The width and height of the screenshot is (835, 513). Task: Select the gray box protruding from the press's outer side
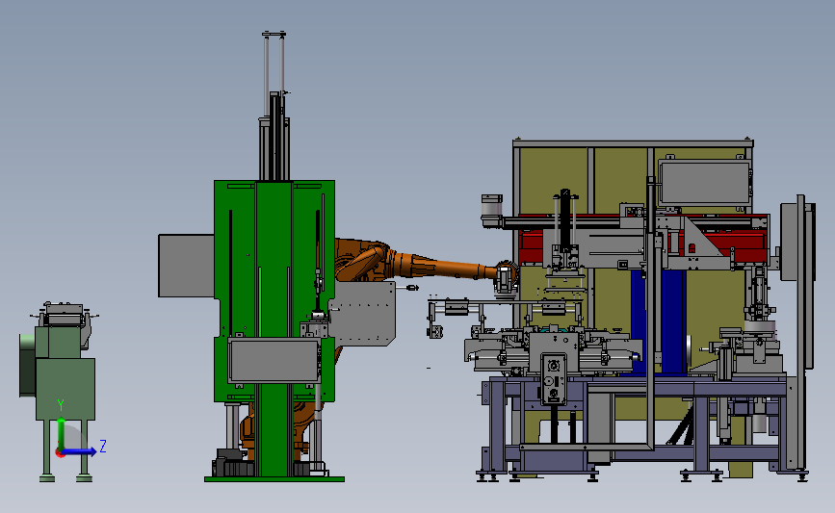coord(187,266)
